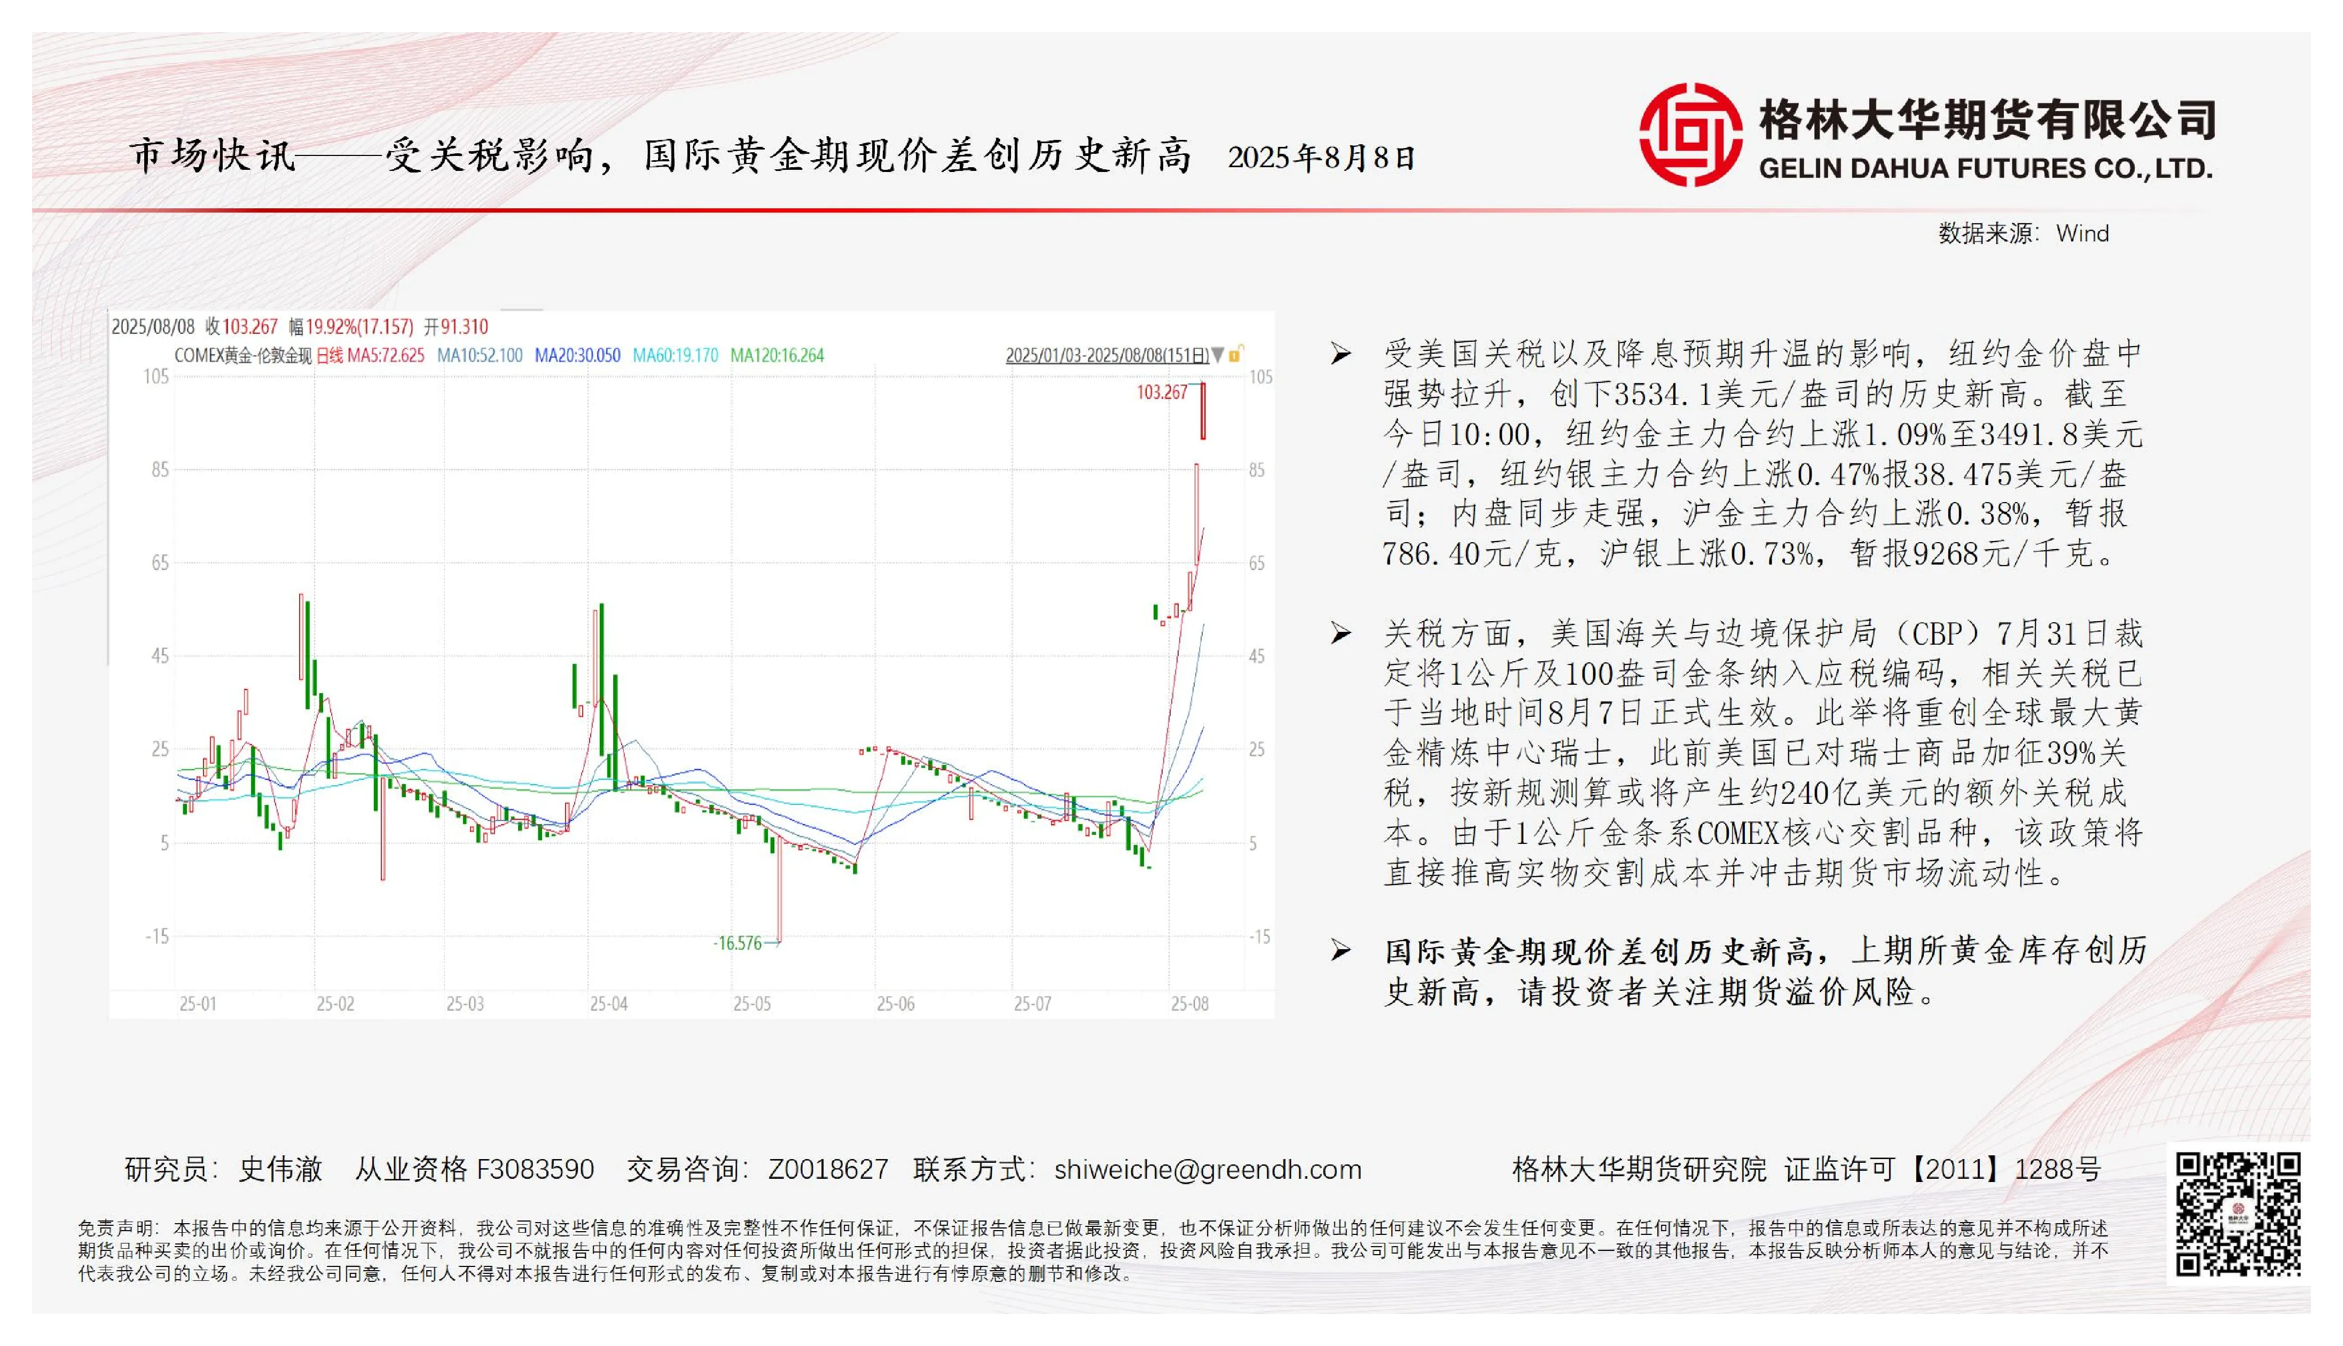Click the qualification number F3083590
The width and height of the screenshot is (2343, 1346).
click(534, 1169)
